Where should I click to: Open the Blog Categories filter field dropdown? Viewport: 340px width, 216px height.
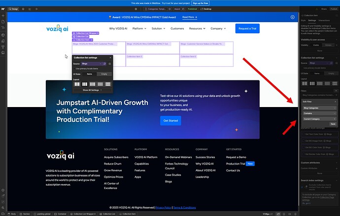(319, 108)
